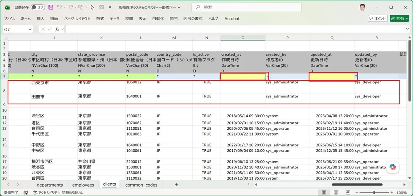The width and height of the screenshot is (413, 196).
Task: Click the camera icon in quick access toolbar
Action: (101, 7)
